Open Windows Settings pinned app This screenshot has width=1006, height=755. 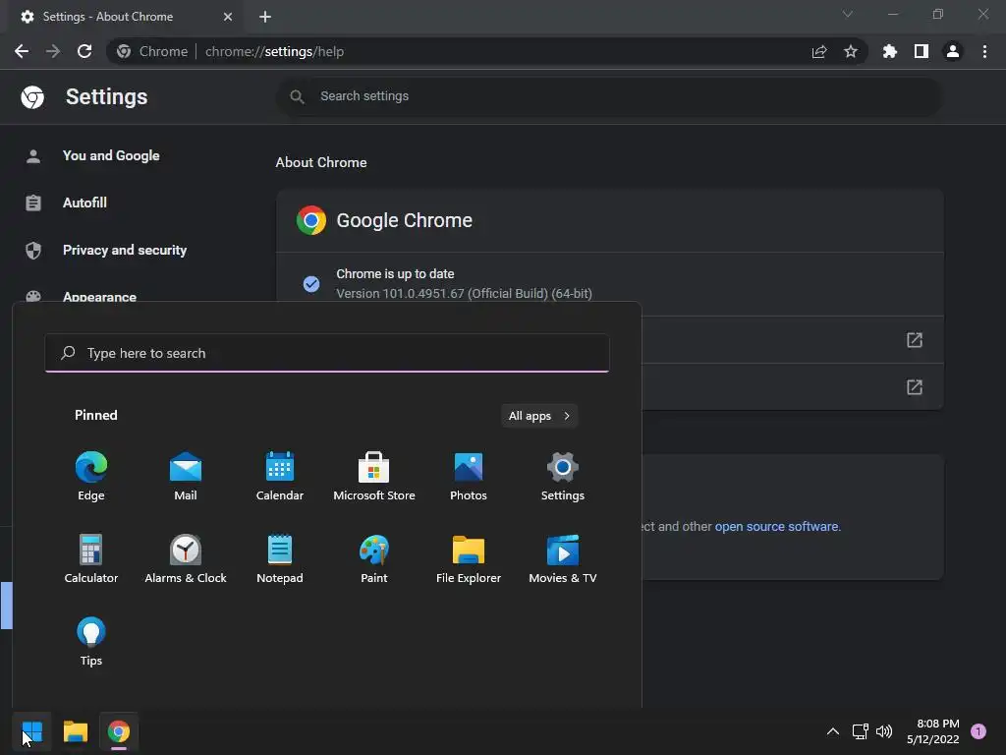click(563, 476)
